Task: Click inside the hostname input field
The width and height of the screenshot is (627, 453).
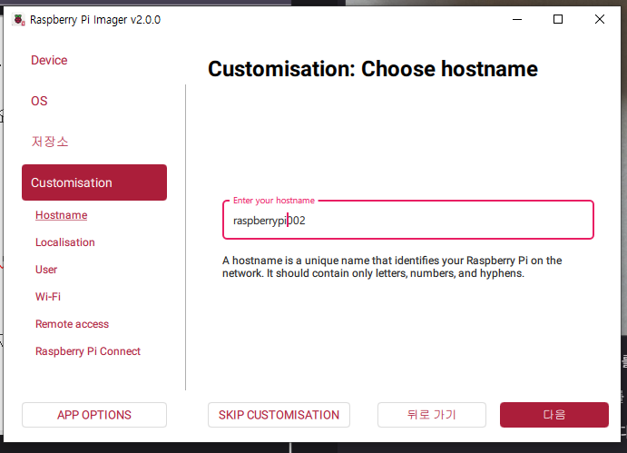Action: [408, 220]
